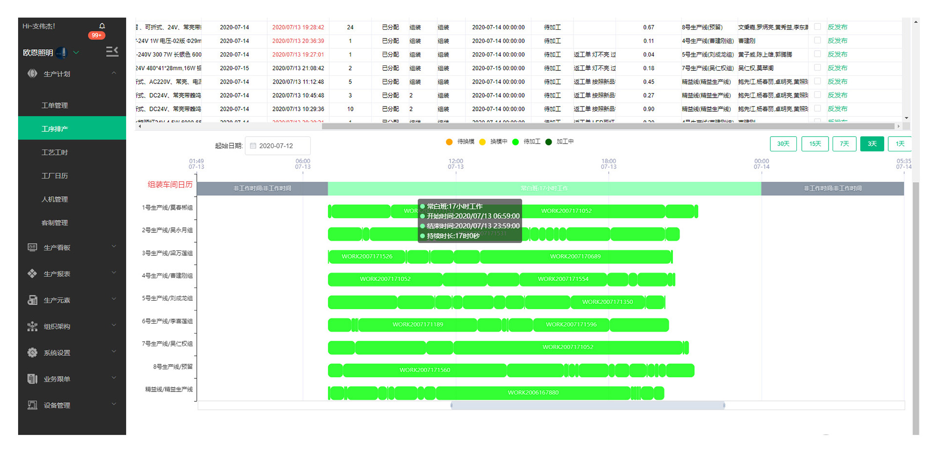Collapse sidebar with hamburger icon

[x=112, y=52]
